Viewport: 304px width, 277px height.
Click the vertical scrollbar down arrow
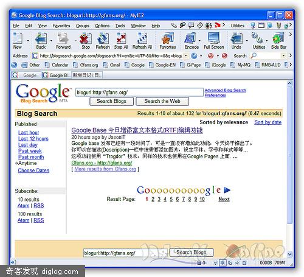pyautogui.click(x=289, y=254)
